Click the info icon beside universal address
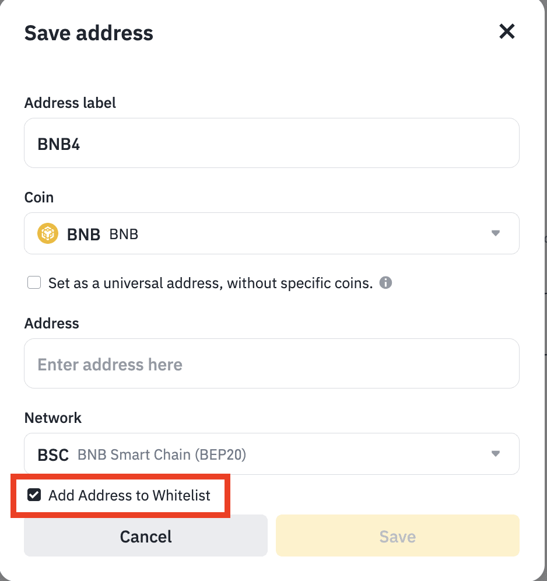 [385, 283]
